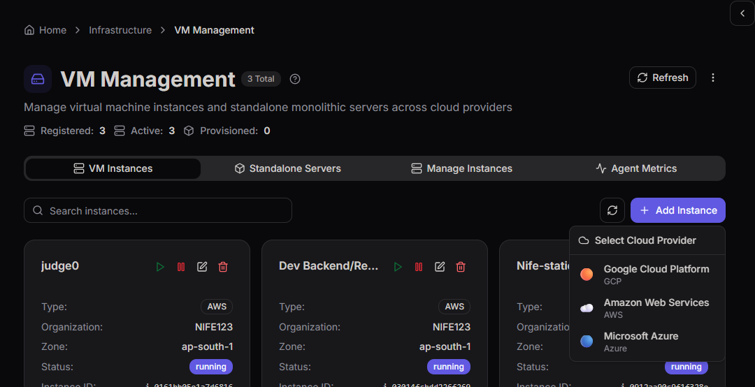
Task: Click the magnifier icon in search box
Action: click(x=38, y=210)
